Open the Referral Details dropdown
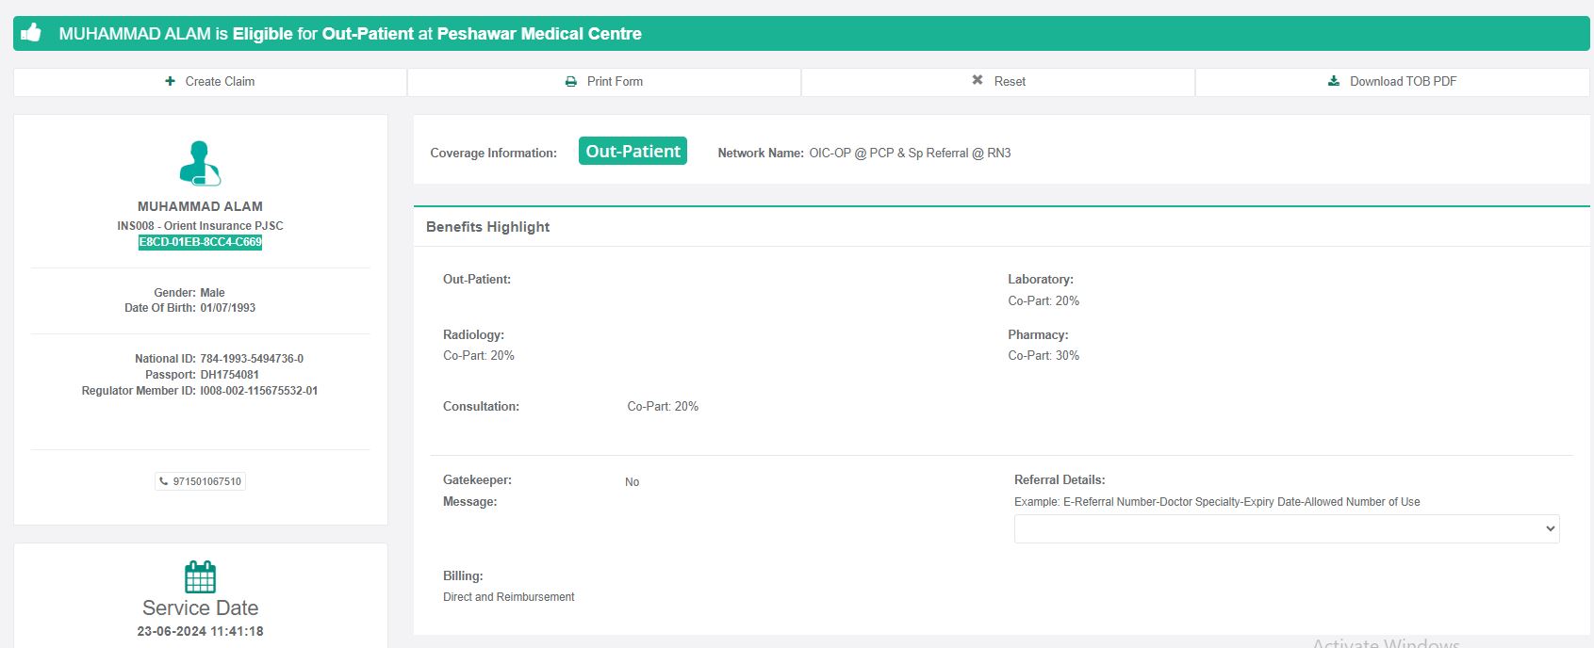 (x=1286, y=528)
